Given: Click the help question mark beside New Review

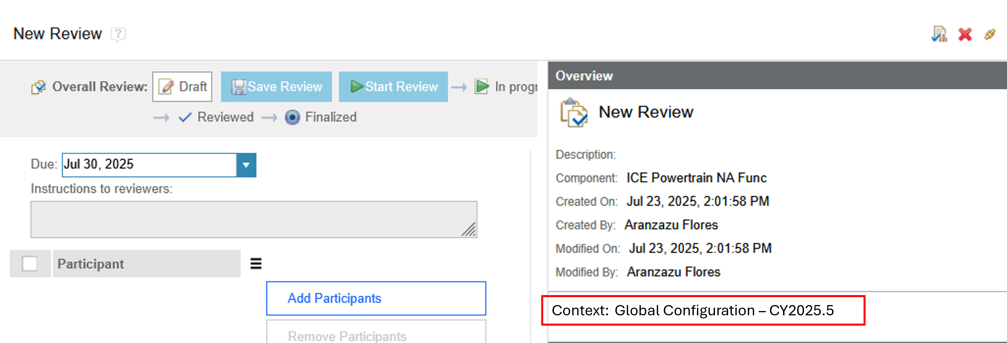Looking at the screenshot, I should pos(118,34).
